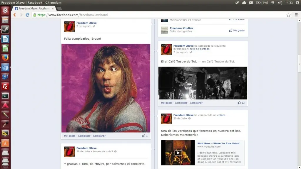The image size is (301, 169).
Task: Play the Skid Row video thumbnail
Action: click(x=178, y=153)
